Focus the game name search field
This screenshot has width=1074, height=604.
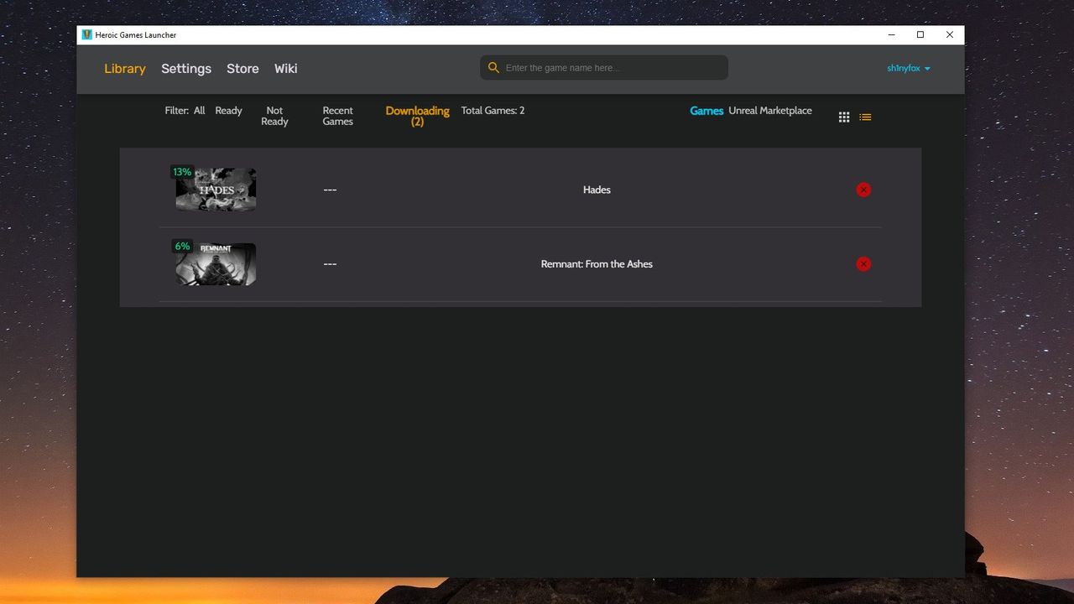point(604,68)
